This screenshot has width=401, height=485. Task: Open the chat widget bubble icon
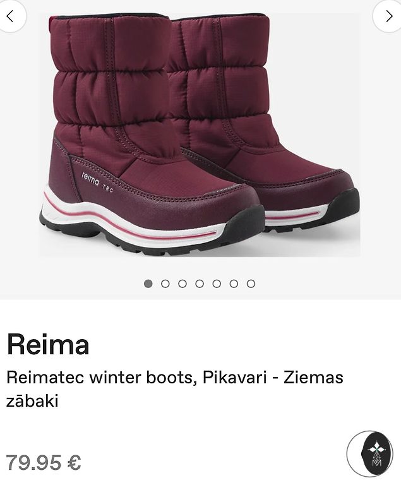[369, 453]
